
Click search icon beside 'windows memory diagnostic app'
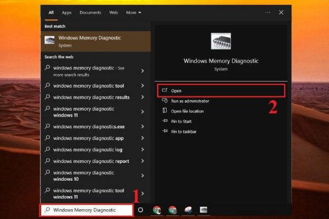pos(47,137)
